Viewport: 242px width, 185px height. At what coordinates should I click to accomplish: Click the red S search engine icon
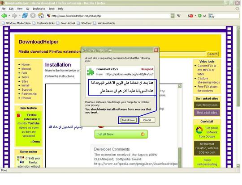coord(190,16)
